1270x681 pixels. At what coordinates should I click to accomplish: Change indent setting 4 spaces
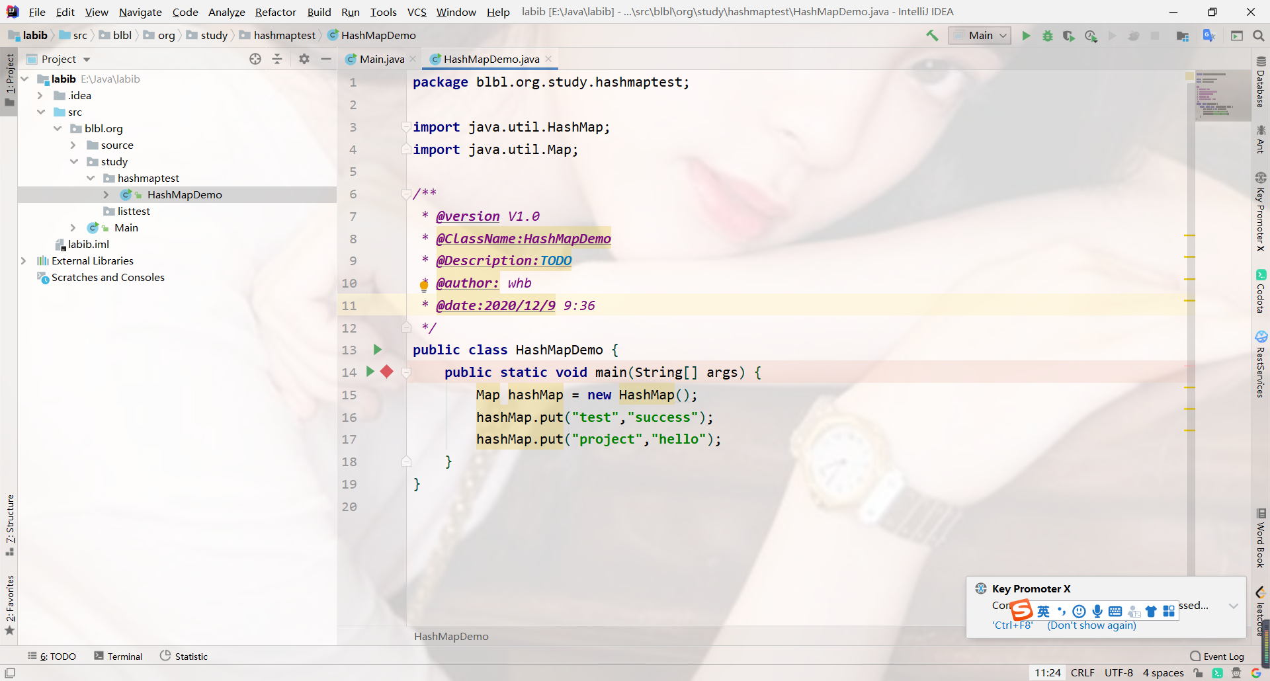(x=1163, y=673)
